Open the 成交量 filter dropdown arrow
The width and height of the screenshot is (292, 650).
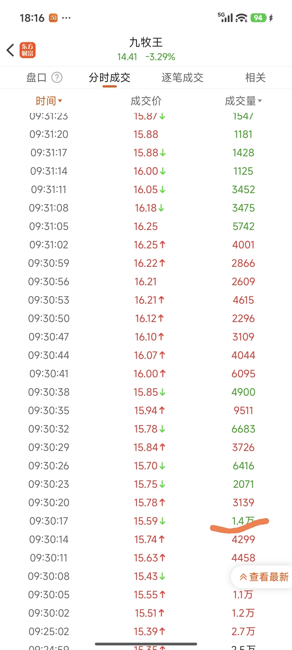pos(260,101)
